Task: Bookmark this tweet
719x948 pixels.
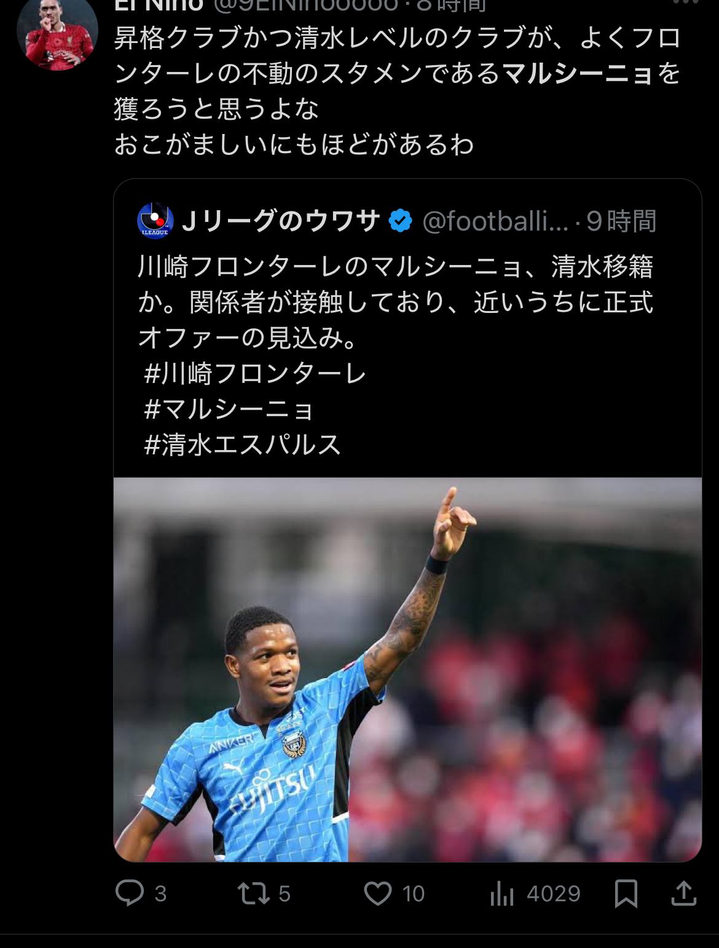Action: (626, 893)
